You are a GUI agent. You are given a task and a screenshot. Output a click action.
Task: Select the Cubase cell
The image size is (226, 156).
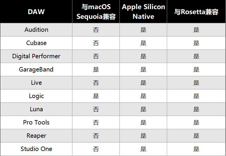[36, 43]
